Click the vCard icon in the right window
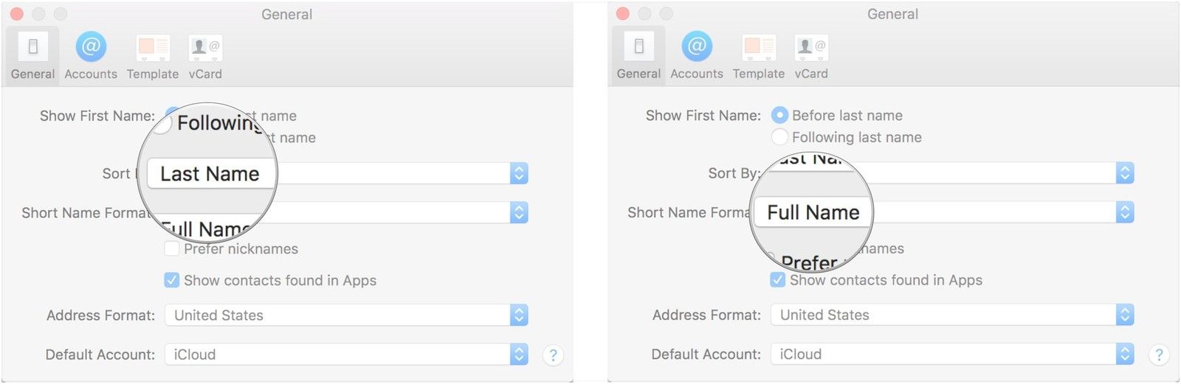Viewport: 1181px width, 384px height. click(x=811, y=47)
